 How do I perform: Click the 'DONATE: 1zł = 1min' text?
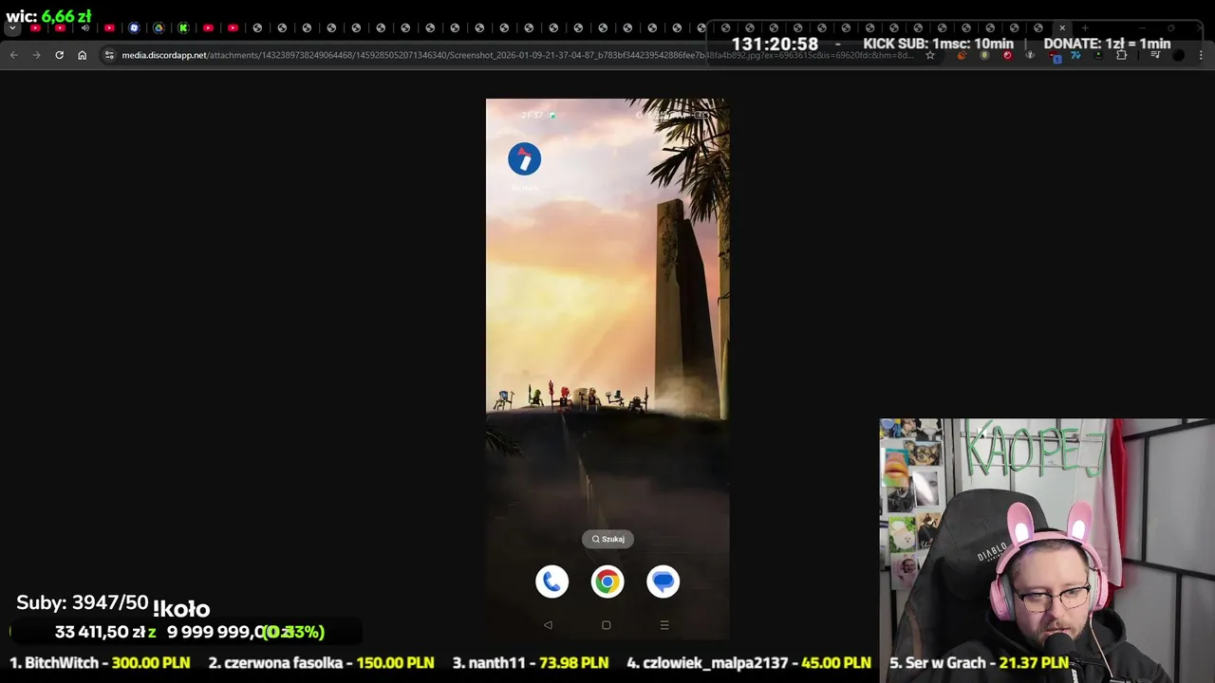tap(1107, 44)
